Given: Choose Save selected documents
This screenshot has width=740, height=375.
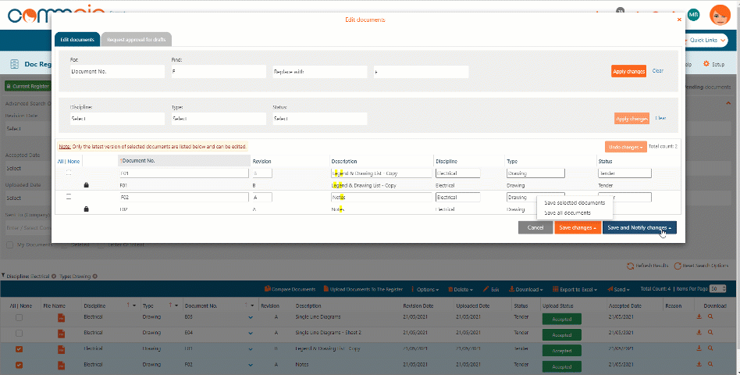Looking at the screenshot, I should click(575, 202).
